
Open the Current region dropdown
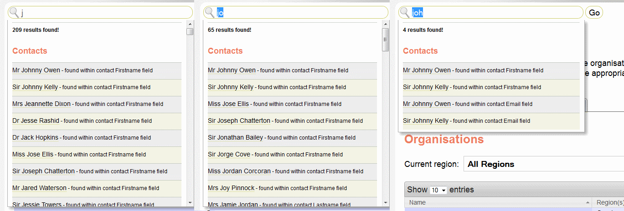coord(542,164)
